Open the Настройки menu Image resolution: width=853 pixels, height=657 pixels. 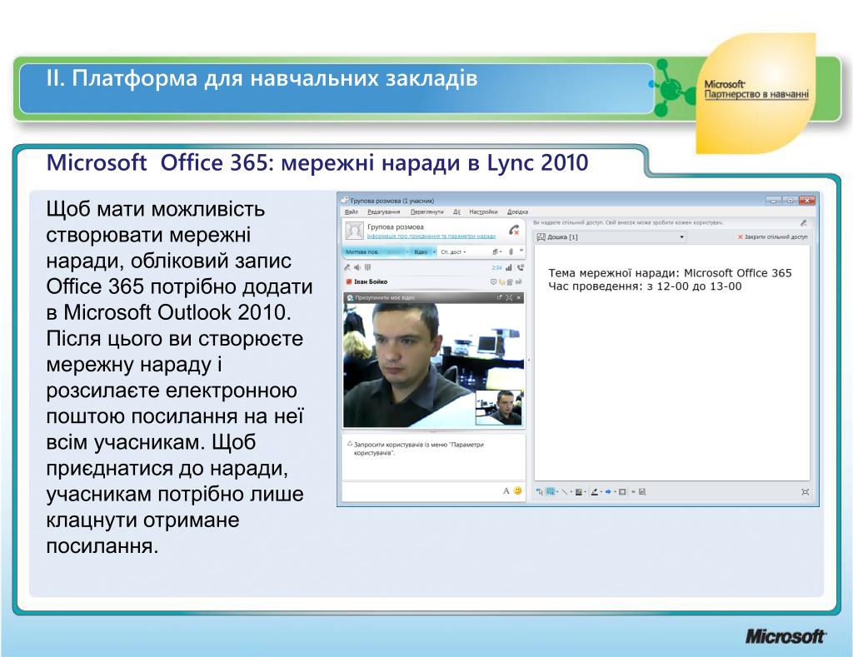point(483,212)
